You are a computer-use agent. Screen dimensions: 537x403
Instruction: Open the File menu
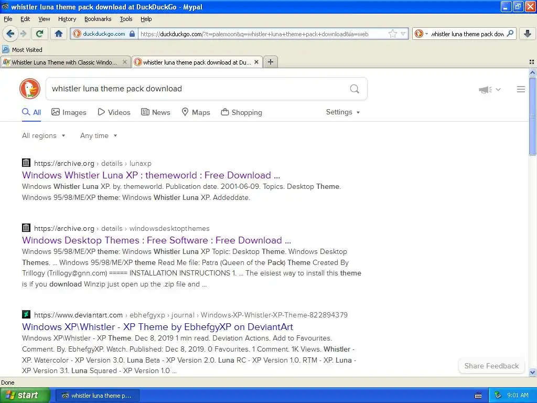point(8,19)
